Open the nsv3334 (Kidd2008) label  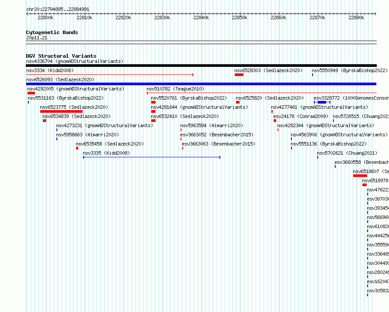tap(50, 70)
